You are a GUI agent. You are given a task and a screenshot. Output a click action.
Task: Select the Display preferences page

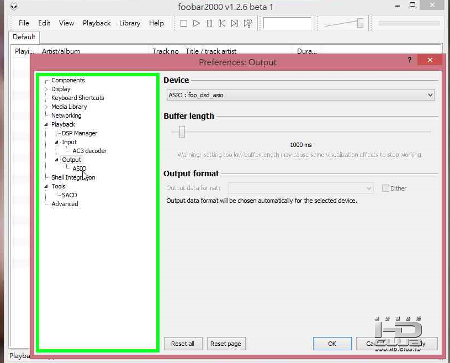[x=61, y=89]
